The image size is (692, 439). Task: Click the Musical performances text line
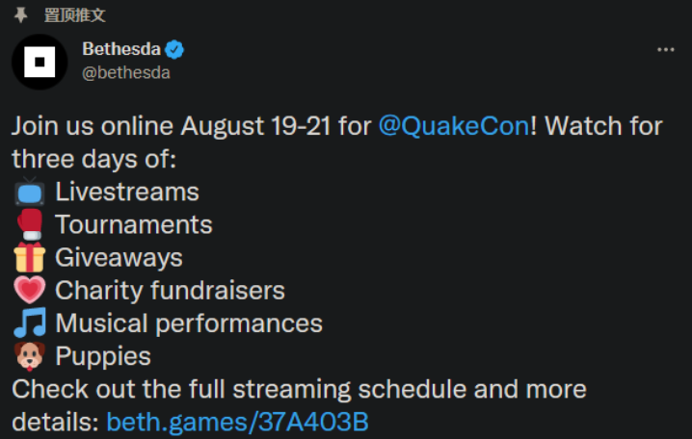189,323
